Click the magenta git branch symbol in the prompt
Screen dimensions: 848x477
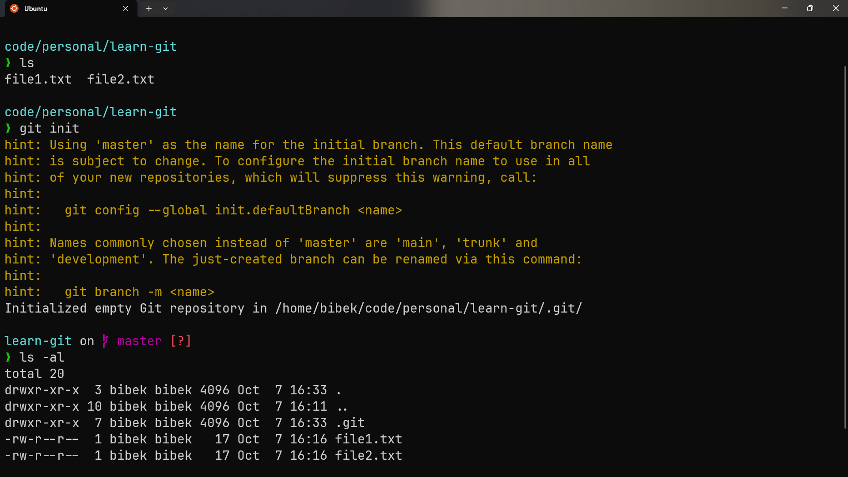pyautogui.click(x=105, y=340)
